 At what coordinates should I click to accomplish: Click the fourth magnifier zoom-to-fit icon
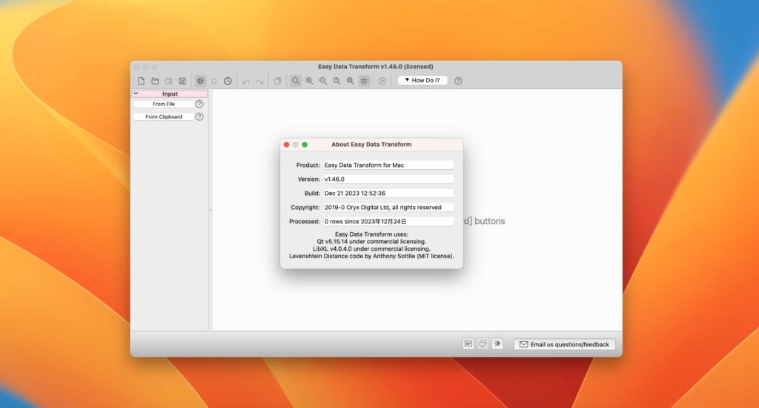click(x=337, y=81)
